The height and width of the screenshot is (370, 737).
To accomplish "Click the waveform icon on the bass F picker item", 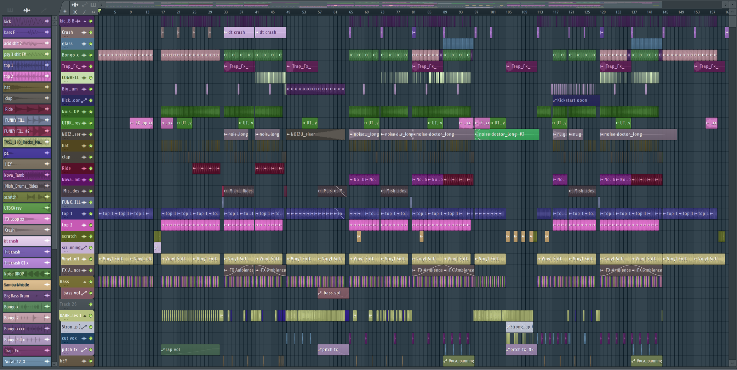I will (x=47, y=32).
